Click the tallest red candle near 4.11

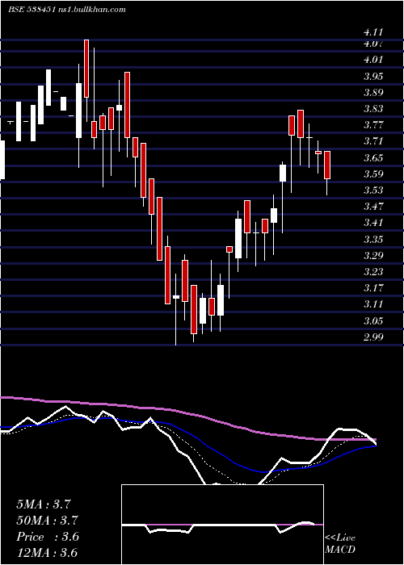point(86,69)
